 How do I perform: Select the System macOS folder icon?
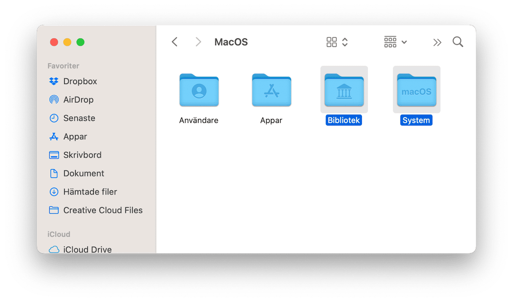tap(416, 90)
